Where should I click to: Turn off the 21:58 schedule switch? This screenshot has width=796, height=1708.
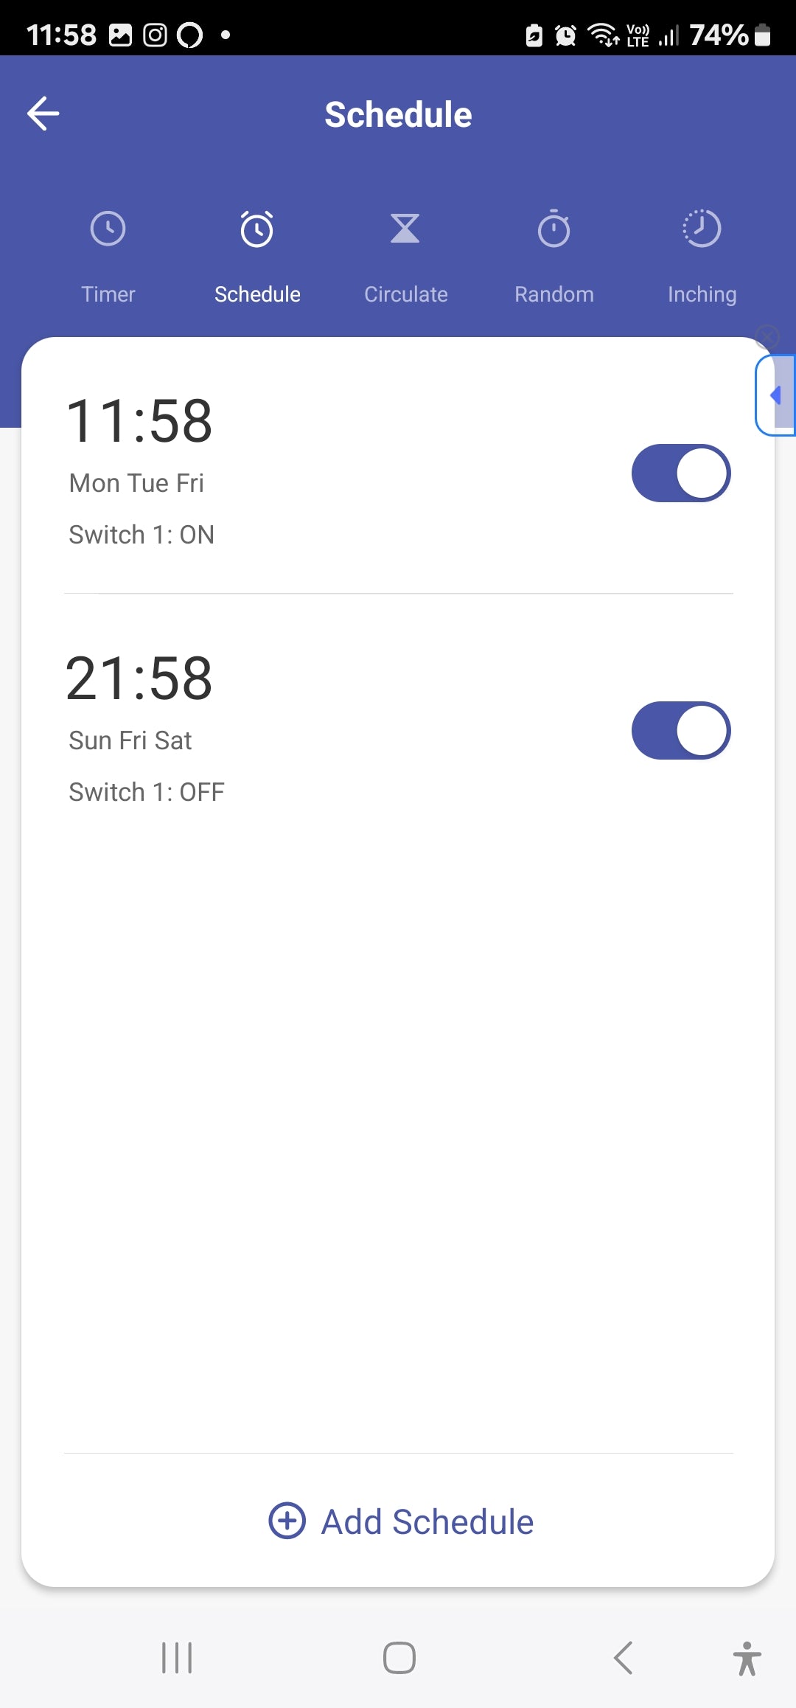pos(681,730)
